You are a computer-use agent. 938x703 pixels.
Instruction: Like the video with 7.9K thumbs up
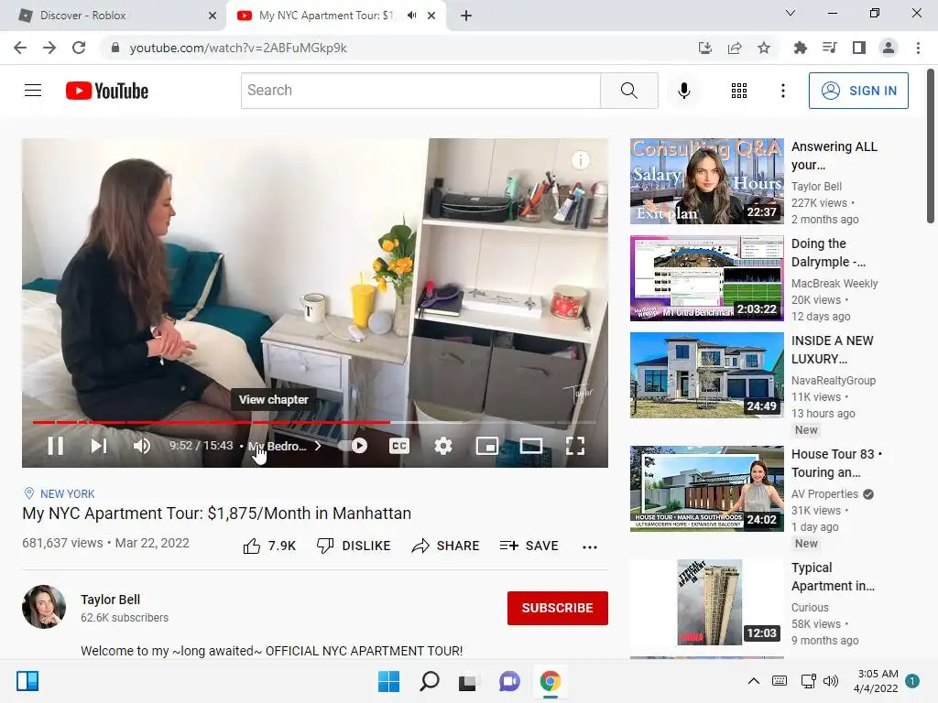(269, 546)
